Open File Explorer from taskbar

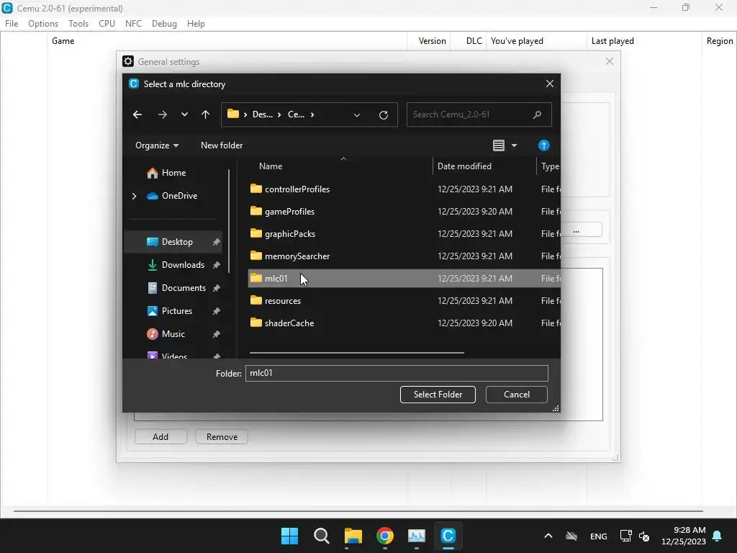[x=353, y=536]
